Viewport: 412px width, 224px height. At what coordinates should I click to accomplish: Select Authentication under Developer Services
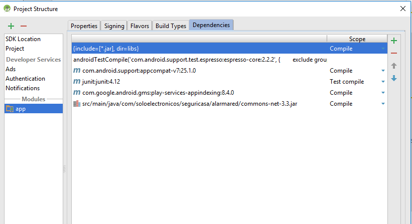[x=25, y=79]
